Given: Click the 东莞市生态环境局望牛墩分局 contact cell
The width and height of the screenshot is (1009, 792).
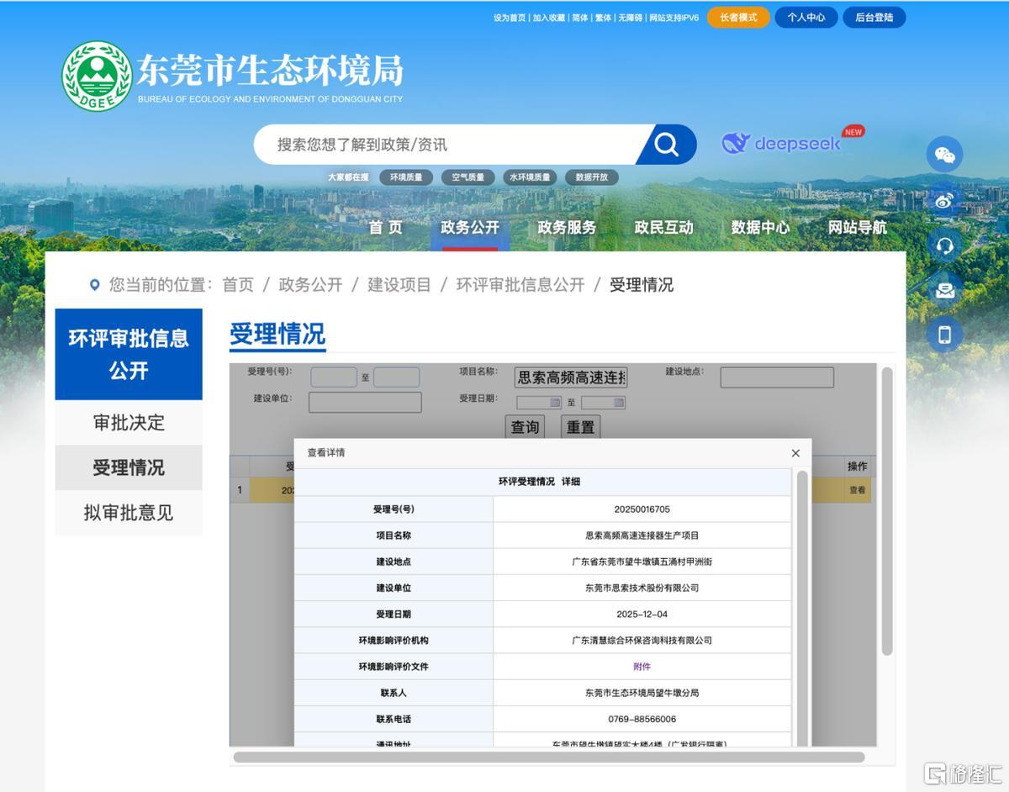Looking at the screenshot, I should click(642, 693).
